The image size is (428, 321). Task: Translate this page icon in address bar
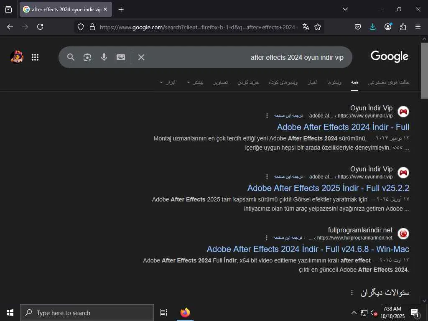(306, 27)
